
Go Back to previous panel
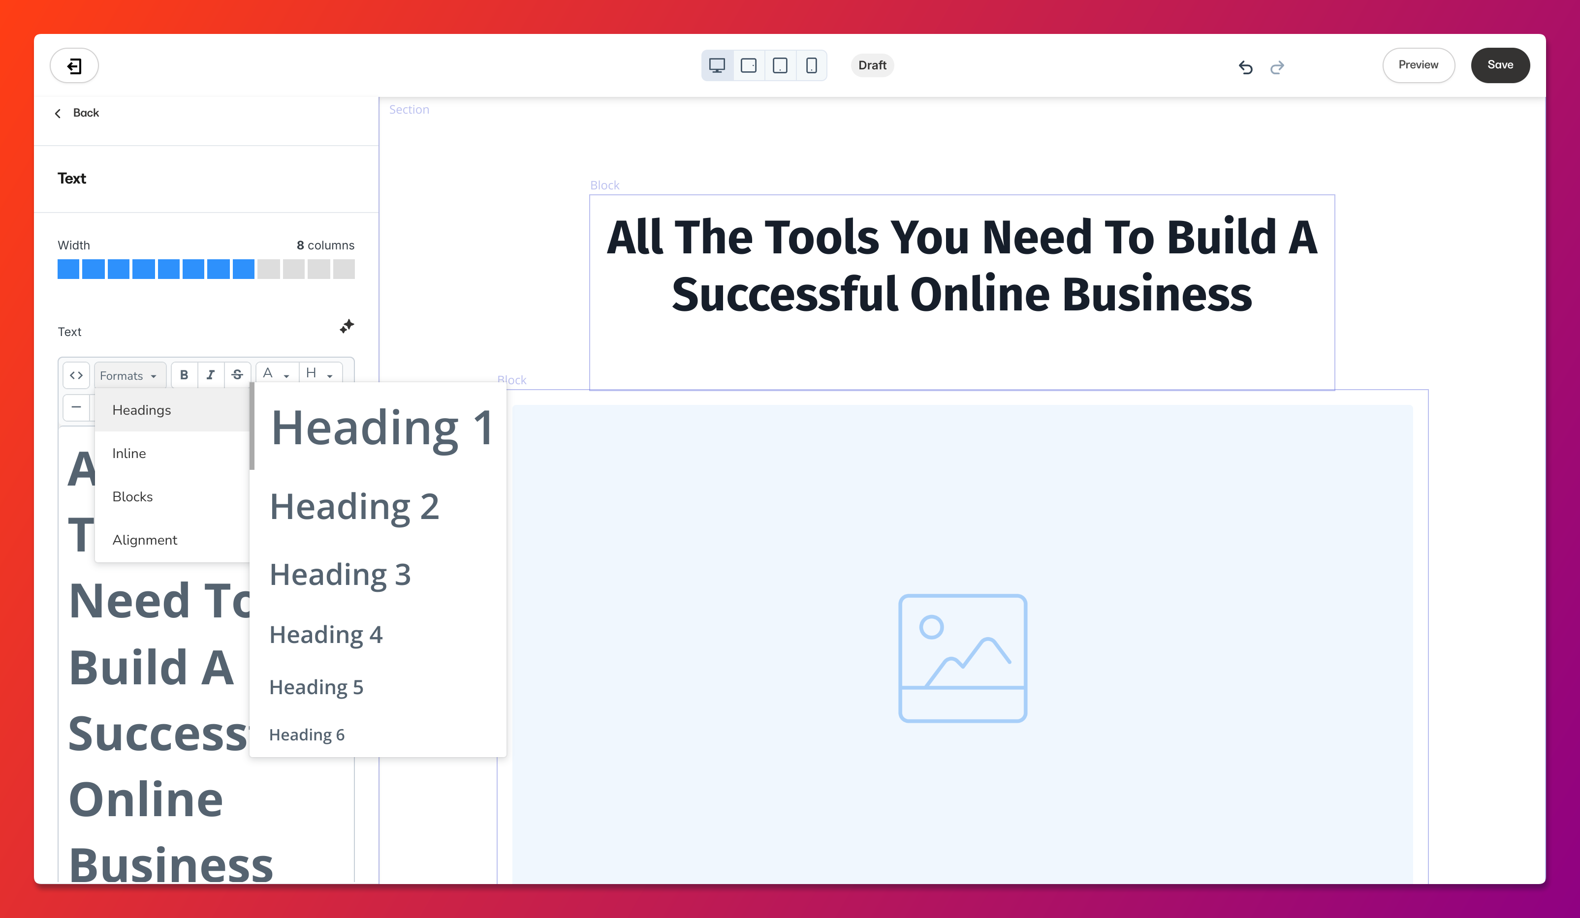(x=77, y=113)
